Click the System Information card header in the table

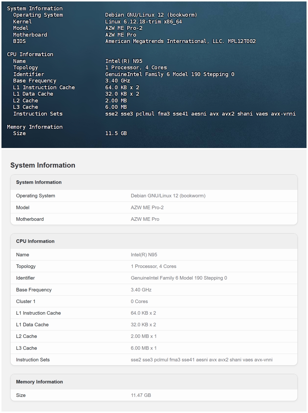click(x=154, y=182)
